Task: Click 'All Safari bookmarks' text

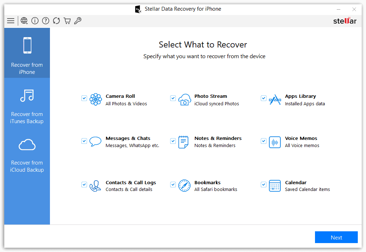Action: click(216, 190)
